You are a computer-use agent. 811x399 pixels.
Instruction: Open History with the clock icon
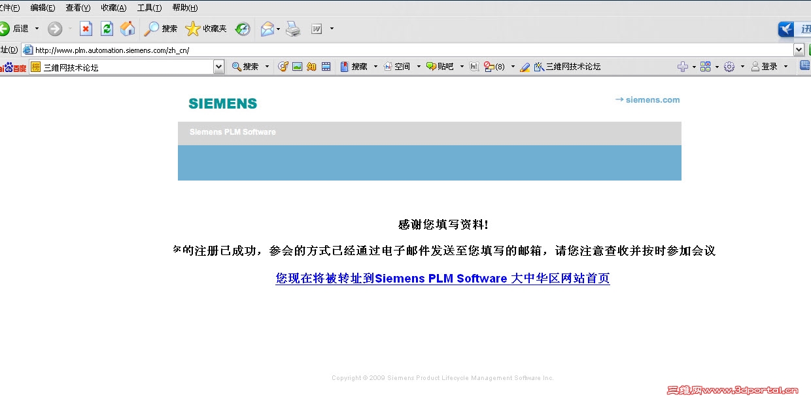243,29
